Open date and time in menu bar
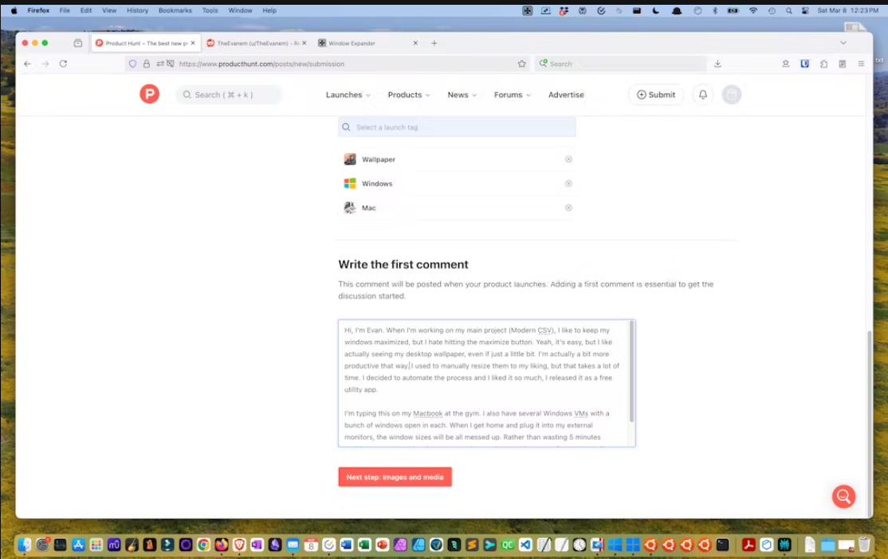The image size is (888, 559). tap(848, 10)
